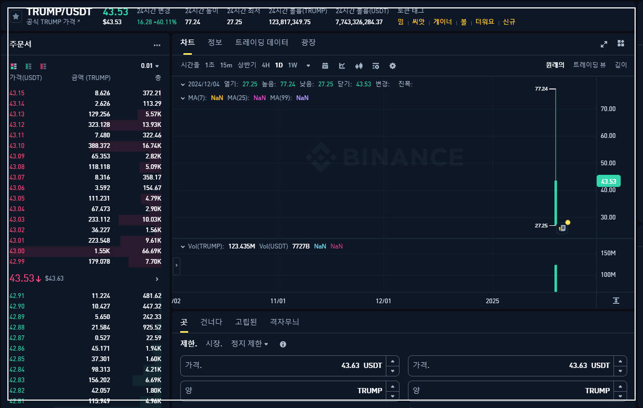643x408 pixels.
Task: Increase price in right 가격 field
Action: pyautogui.click(x=620, y=361)
